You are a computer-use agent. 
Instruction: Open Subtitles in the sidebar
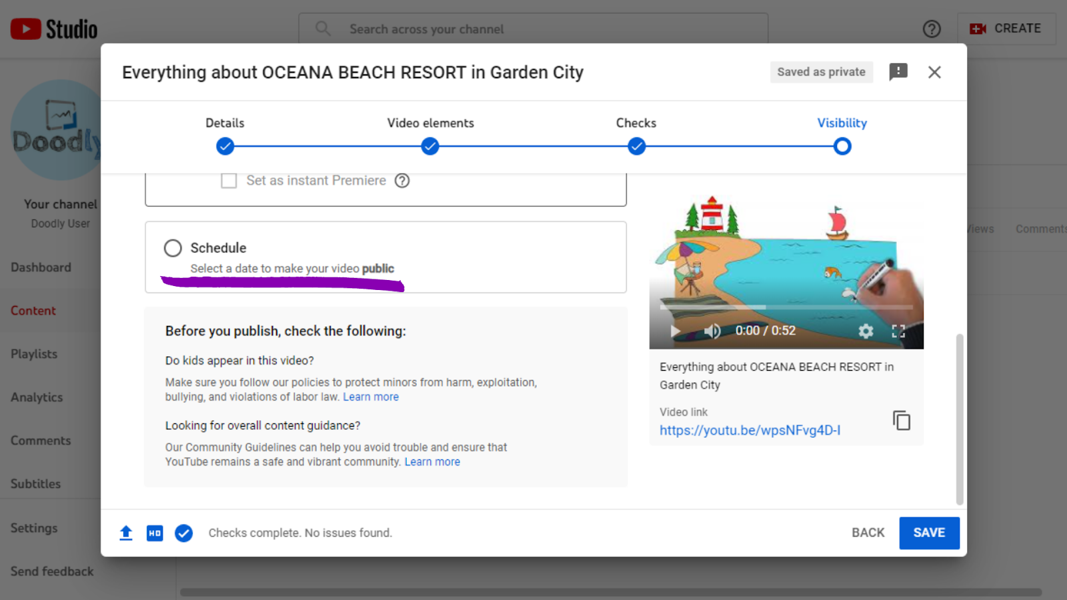[x=35, y=484]
